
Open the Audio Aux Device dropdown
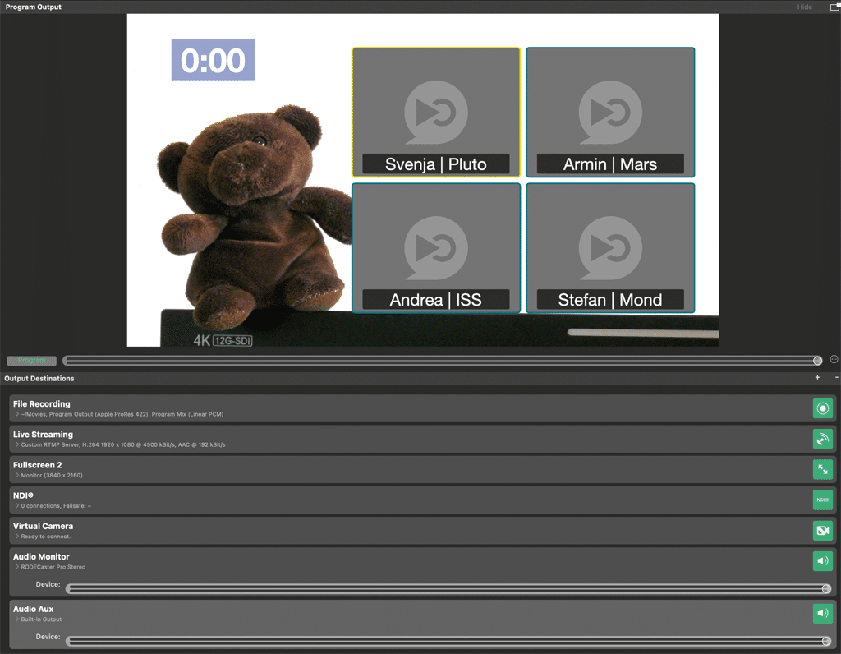tap(448, 641)
